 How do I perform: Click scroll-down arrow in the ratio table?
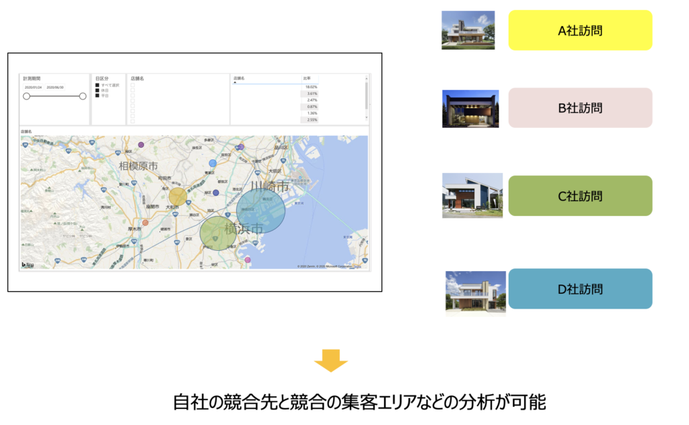pyautogui.click(x=367, y=118)
